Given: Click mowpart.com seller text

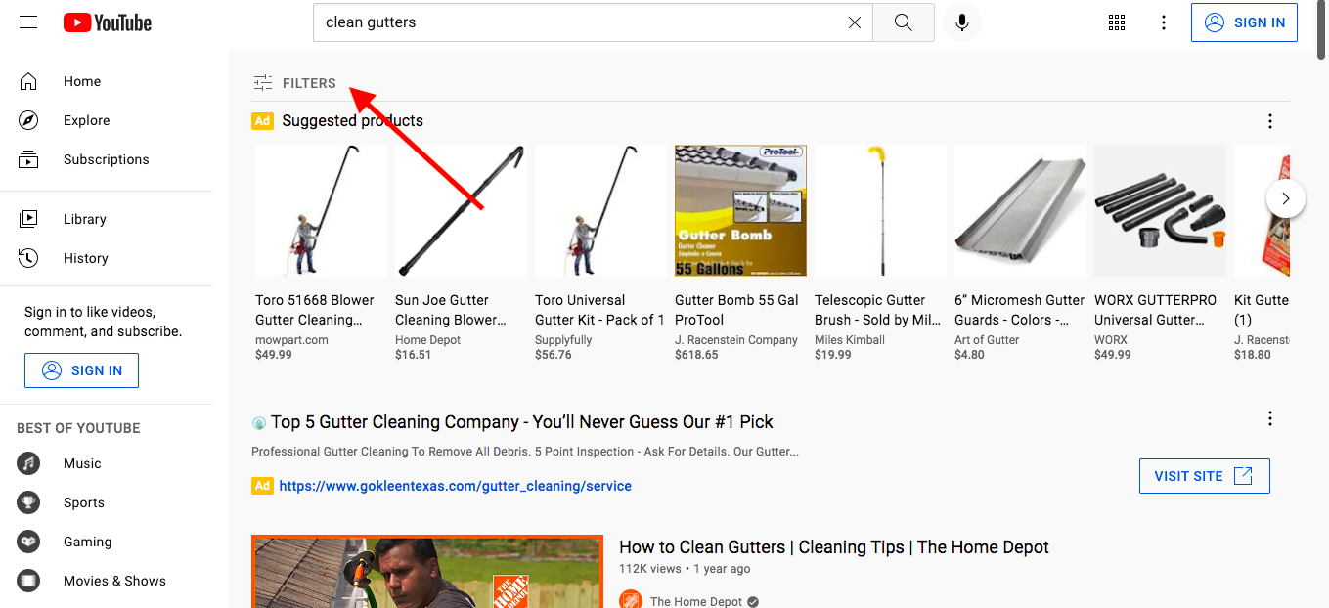Looking at the screenshot, I should coord(291,340).
